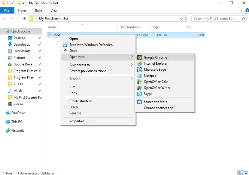Viewport: 249px width, 175px height.
Task: Choose Internet Explorer from Open with list
Action: (155, 64)
